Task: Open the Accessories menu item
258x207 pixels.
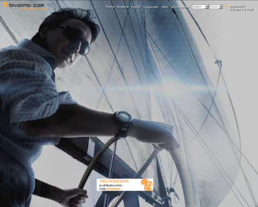Action: tap(180, 7)
